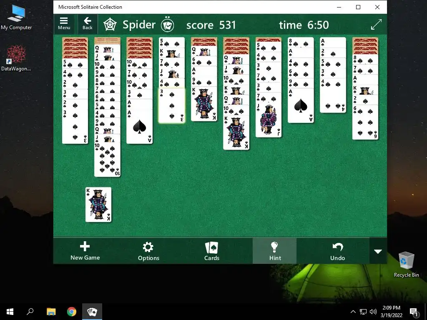Select the Ace of spades at the bottom of column eight
The width and height of the screenshot is (427, 320).
coord(301,105)
